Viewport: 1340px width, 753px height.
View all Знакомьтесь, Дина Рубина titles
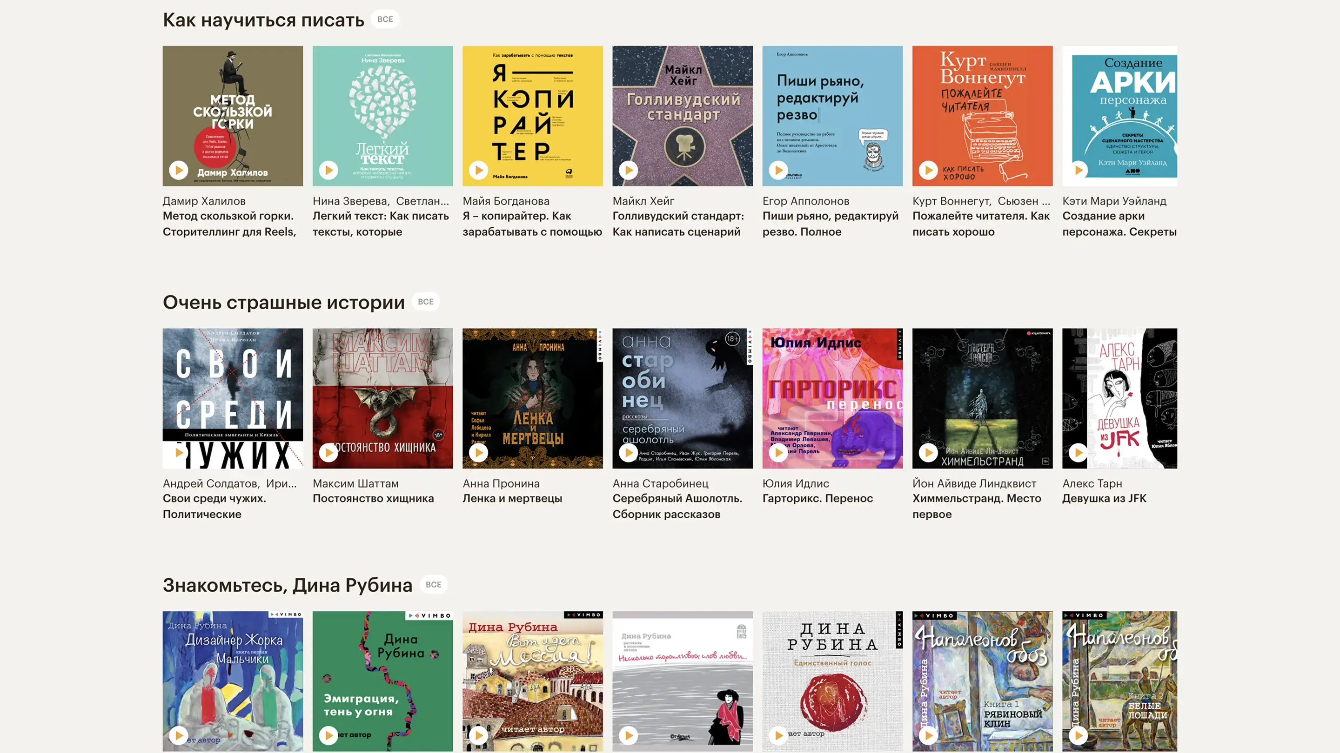point(433,585)
